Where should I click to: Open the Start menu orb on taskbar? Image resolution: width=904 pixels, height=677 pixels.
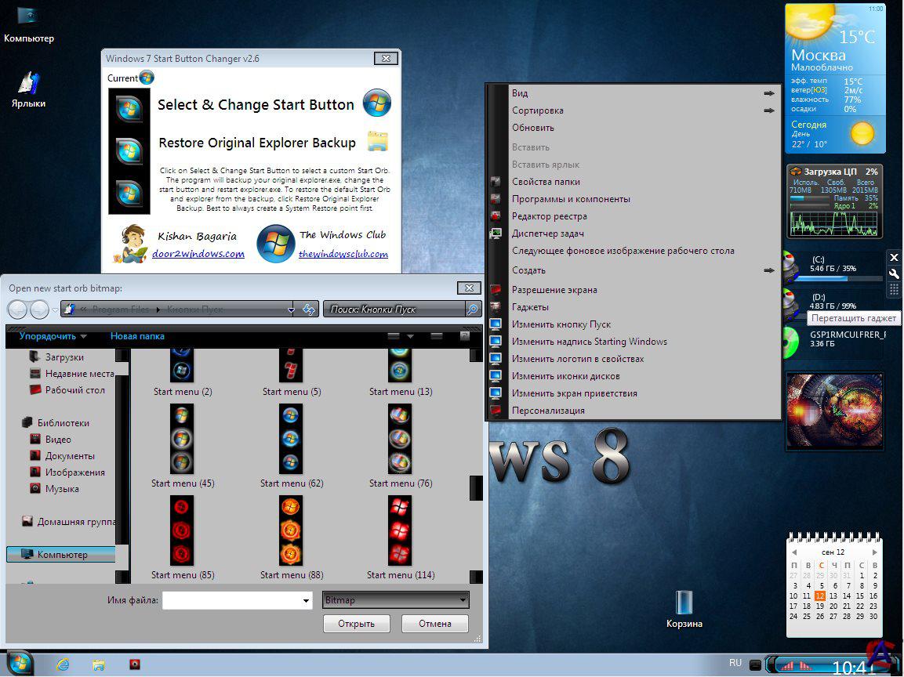coord(19,664)
